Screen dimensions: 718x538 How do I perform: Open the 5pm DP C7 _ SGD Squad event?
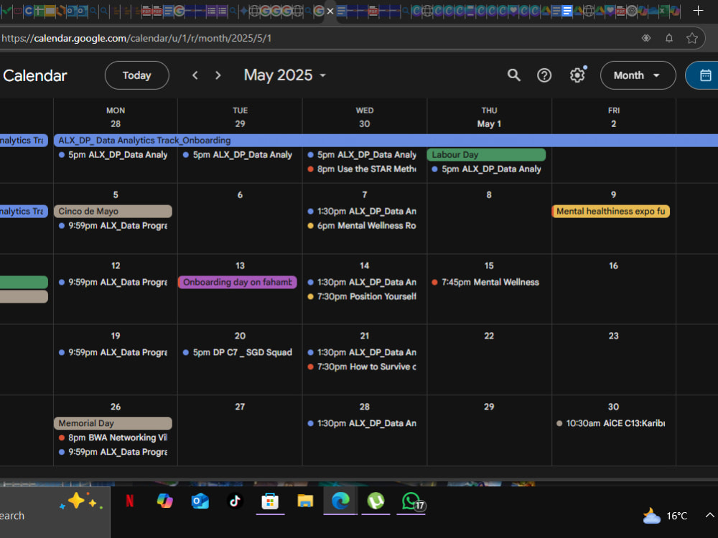(x=237, y=352)
